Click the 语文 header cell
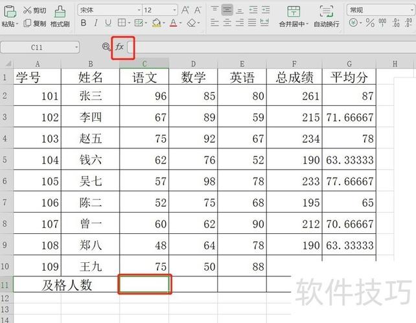The width and height of the screenshot is (416, 323). [144, 77]
